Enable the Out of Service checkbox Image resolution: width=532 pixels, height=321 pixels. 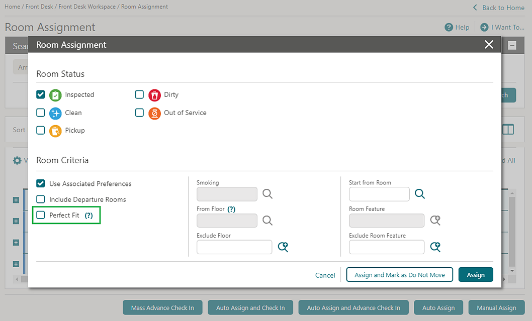[139, 113]
